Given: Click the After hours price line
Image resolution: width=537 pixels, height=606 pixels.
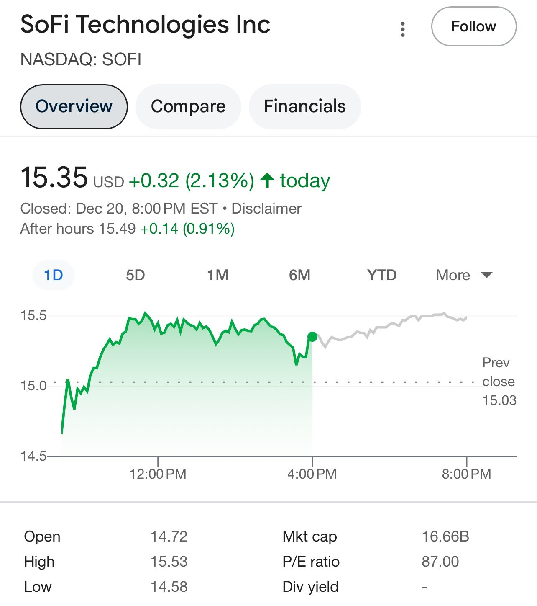Looking at the screenshot, I should tap(127, 229).
